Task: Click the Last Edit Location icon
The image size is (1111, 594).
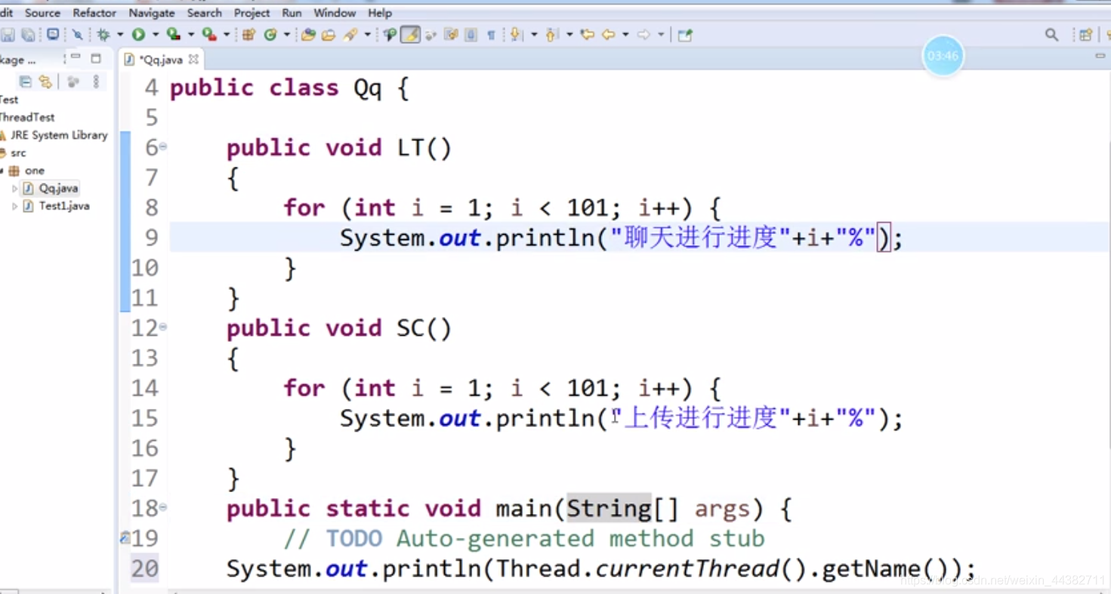Action: [x=587, y=35]
